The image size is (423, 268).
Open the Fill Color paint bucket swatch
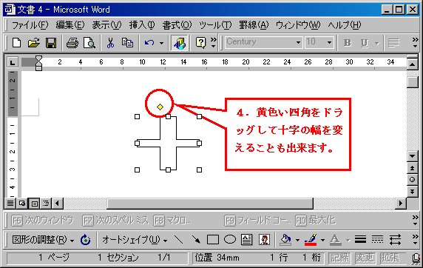pos(286,240)
